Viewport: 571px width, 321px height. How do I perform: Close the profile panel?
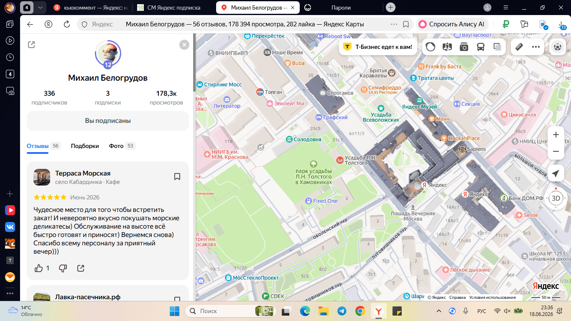[x=184, y=45]
